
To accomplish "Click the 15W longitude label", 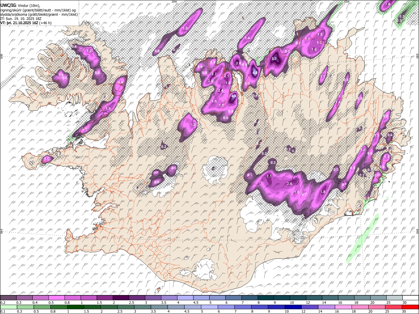I will [x=347, y=2].
